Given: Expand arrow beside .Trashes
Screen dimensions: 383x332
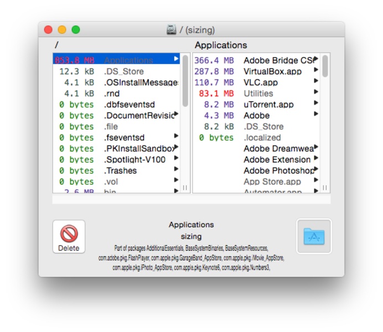Looking at the screenshot, I should (176, 169).
